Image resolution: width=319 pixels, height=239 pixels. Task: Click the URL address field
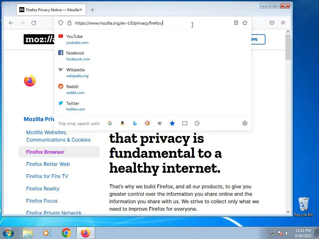[x=153, y=23]
